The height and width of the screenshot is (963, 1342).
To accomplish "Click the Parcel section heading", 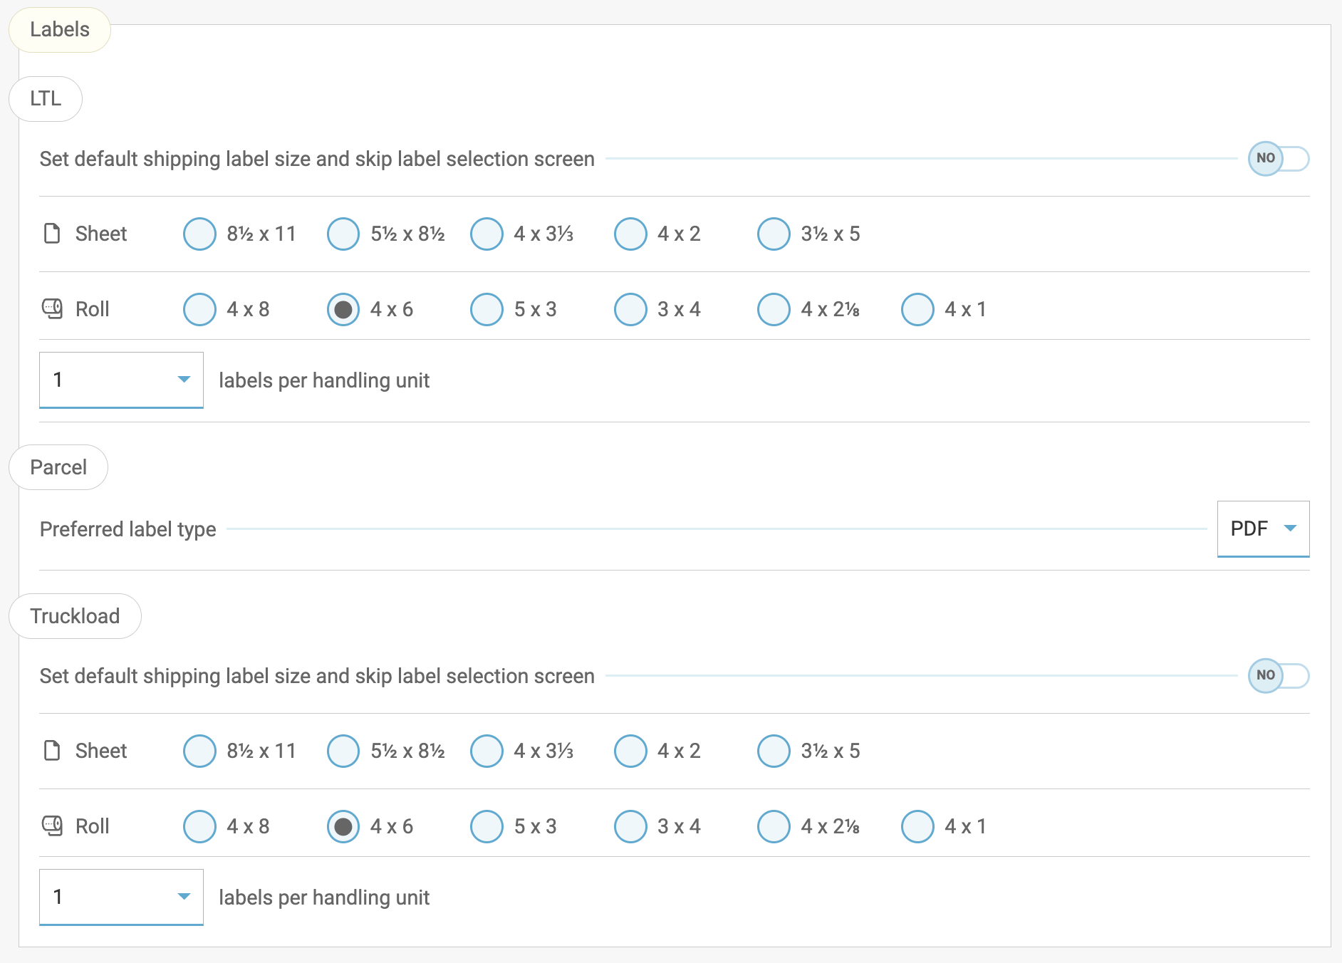I will click(58, 467).
